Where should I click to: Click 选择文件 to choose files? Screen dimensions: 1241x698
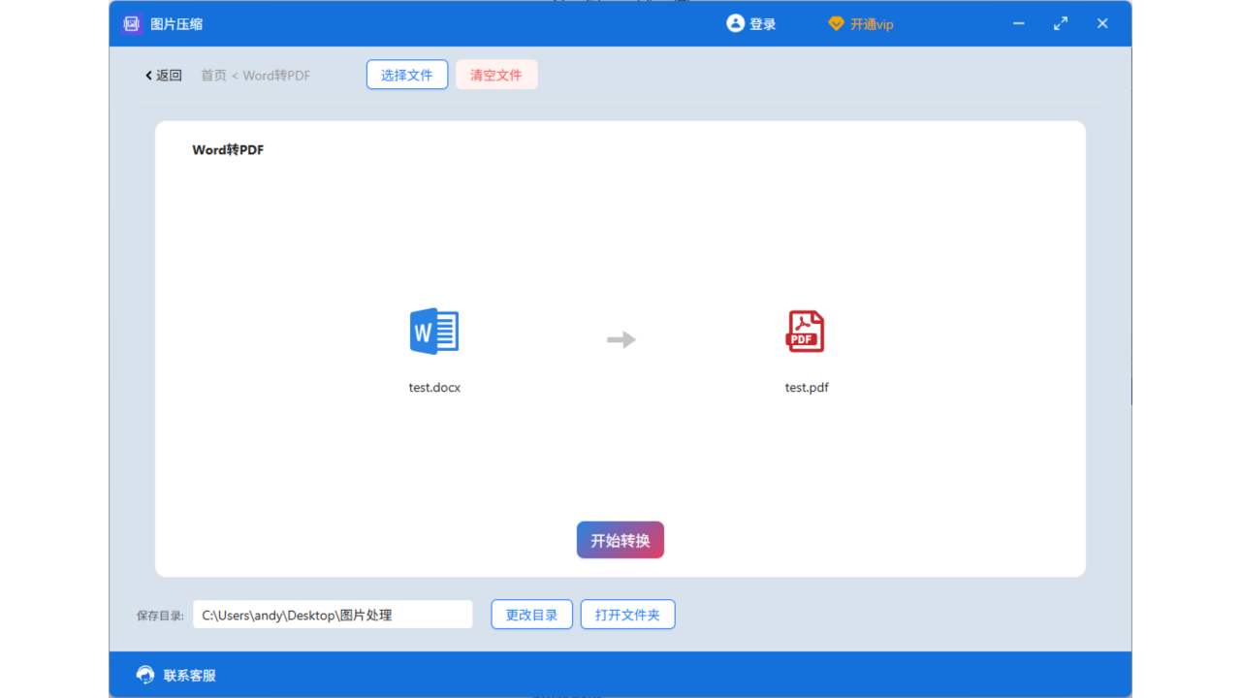(406, 74)
